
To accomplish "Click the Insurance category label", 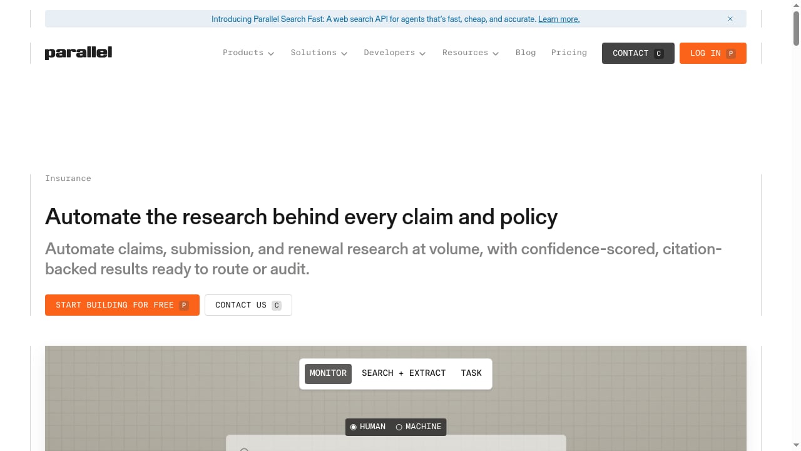I will pyautogui.click(x=68, y=179).
